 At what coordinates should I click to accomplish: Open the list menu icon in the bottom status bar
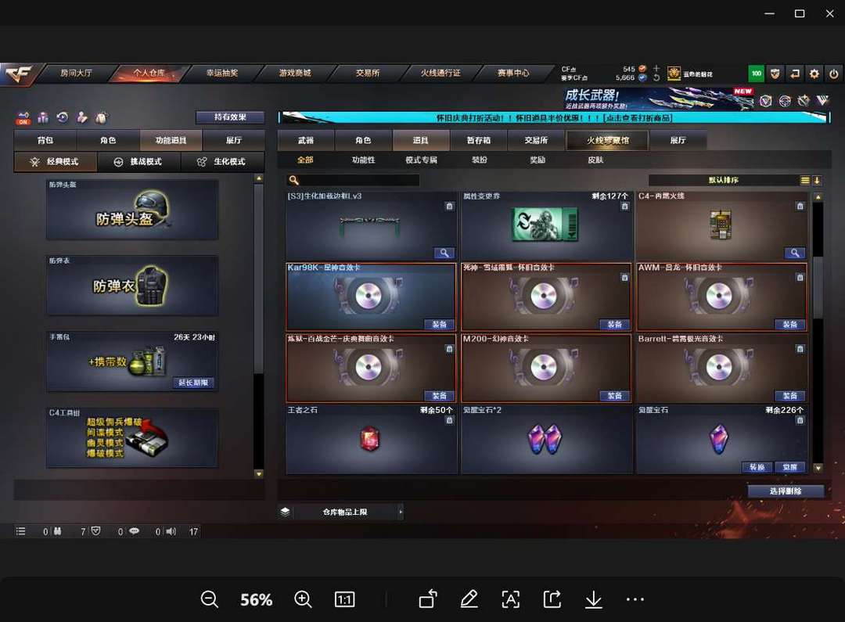tap(20, 531)
